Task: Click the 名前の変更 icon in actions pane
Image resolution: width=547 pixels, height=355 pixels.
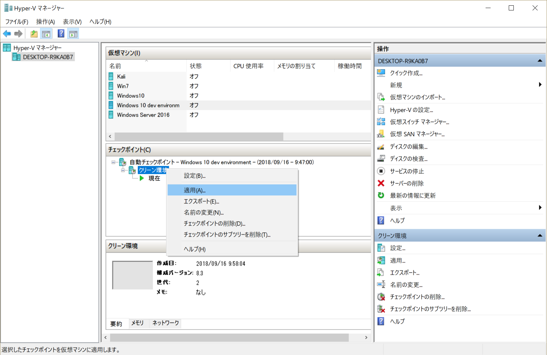Action: [x=381, y=284]
